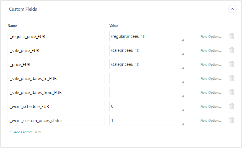This screenshot has height=148, width=242.
Task: Open Field Options for _price_EUR
Action: pos(211,64)
